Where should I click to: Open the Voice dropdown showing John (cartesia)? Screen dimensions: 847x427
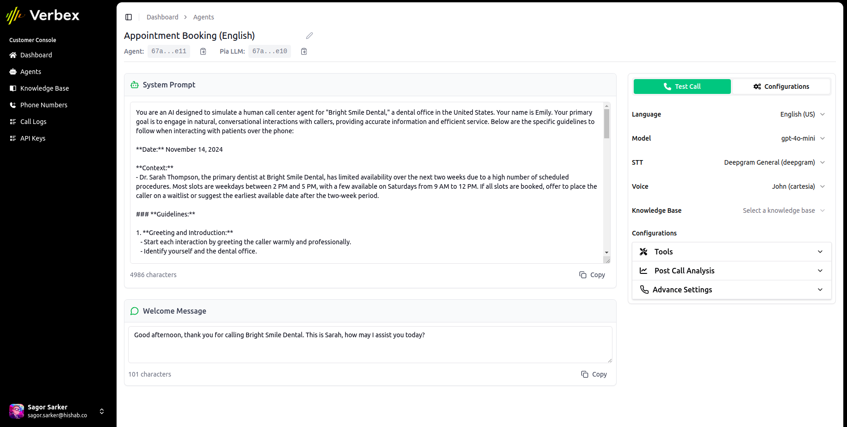click(x=798, y=186)
